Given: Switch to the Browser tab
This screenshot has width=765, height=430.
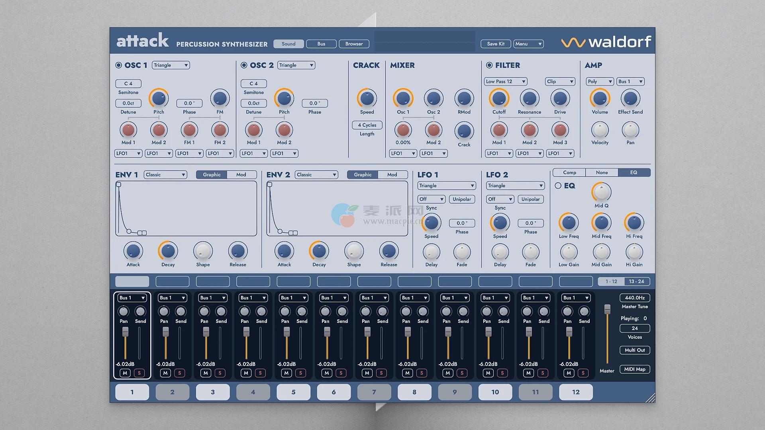Looking at the screenshot, I should 354,44.
